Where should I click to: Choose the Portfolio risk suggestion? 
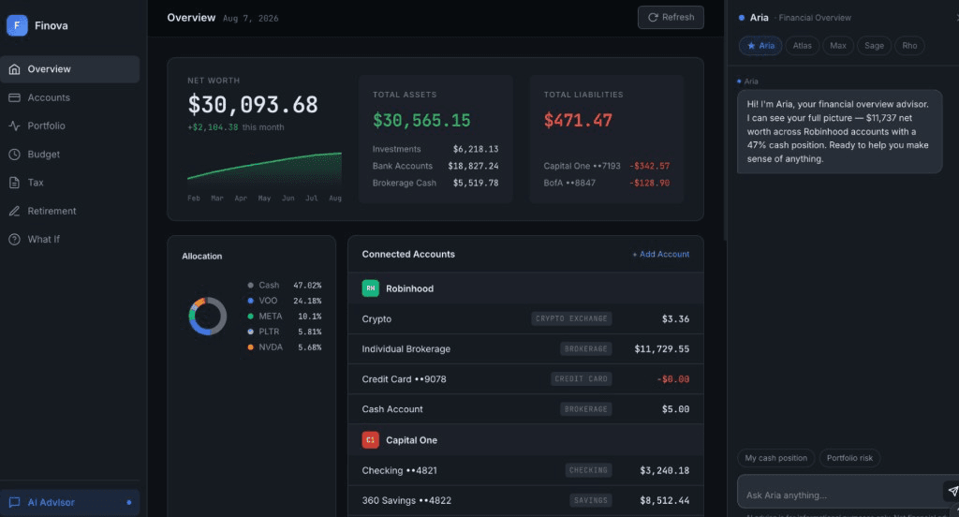coord(849,458)
